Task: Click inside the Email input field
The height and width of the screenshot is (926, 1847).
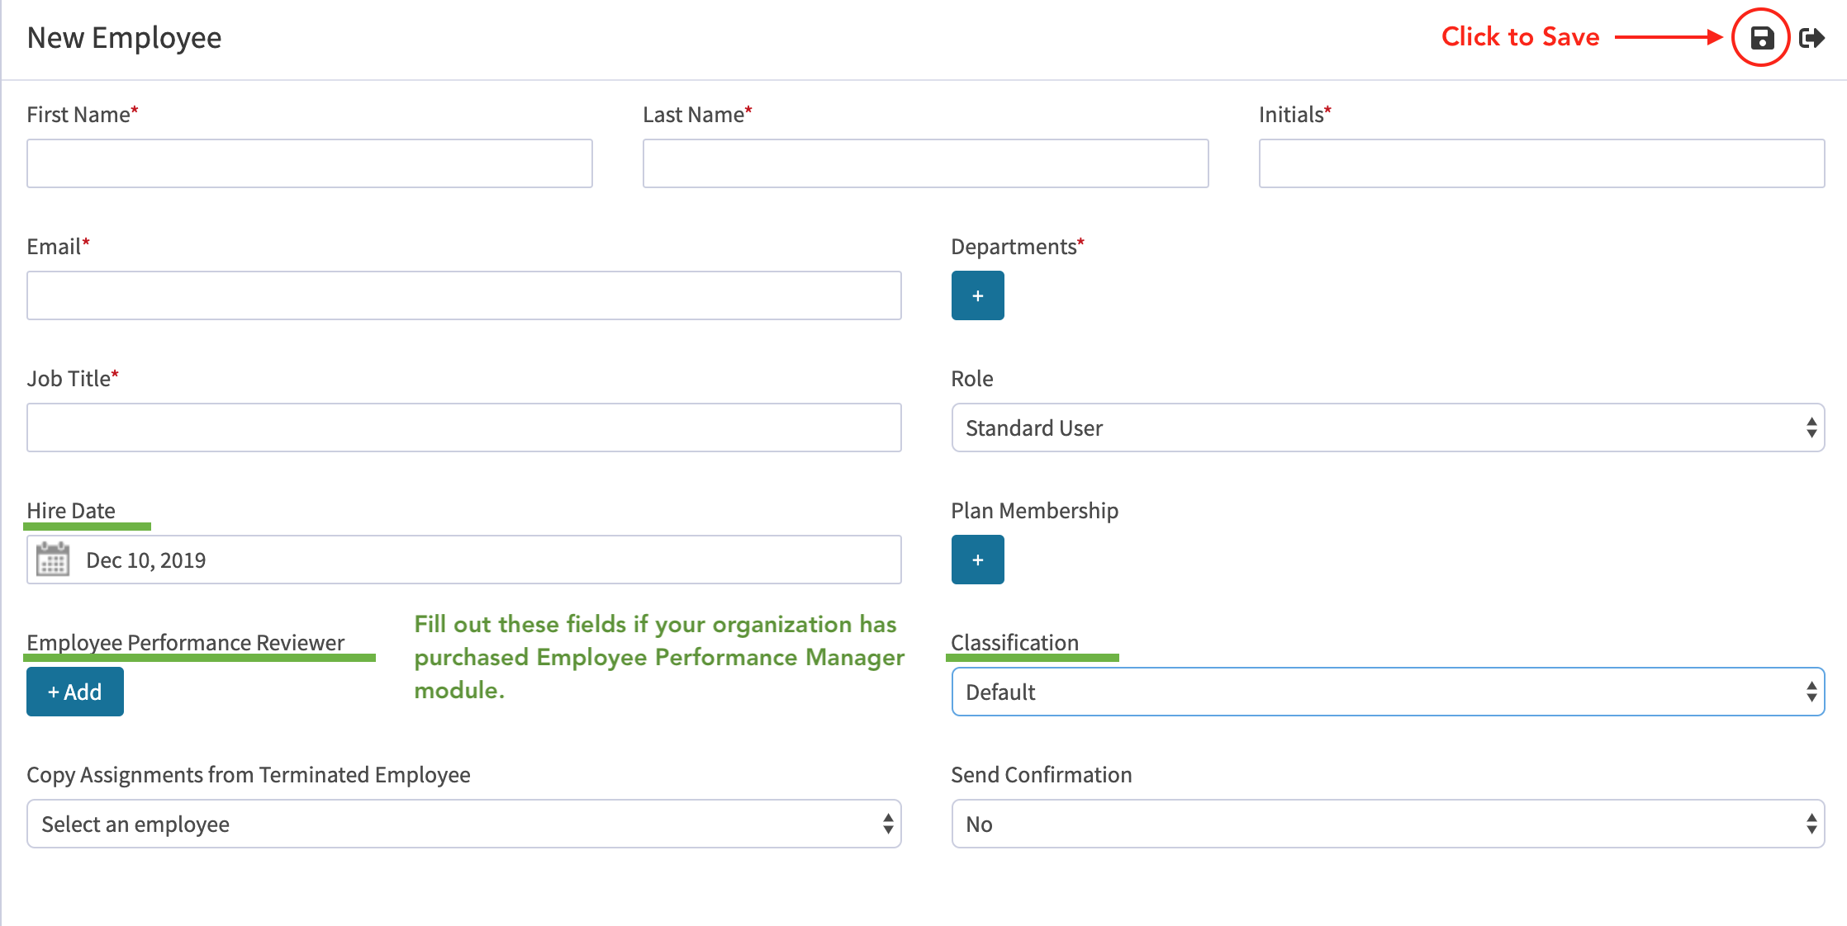Action: tap(463, 295)
